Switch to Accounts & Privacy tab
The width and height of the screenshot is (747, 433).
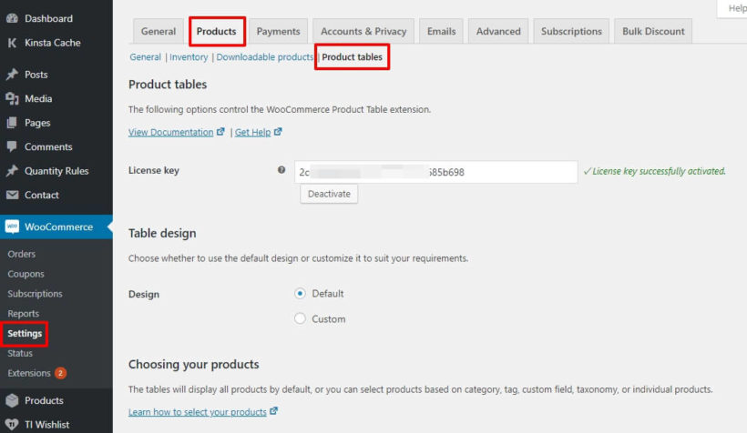(363, 32)
